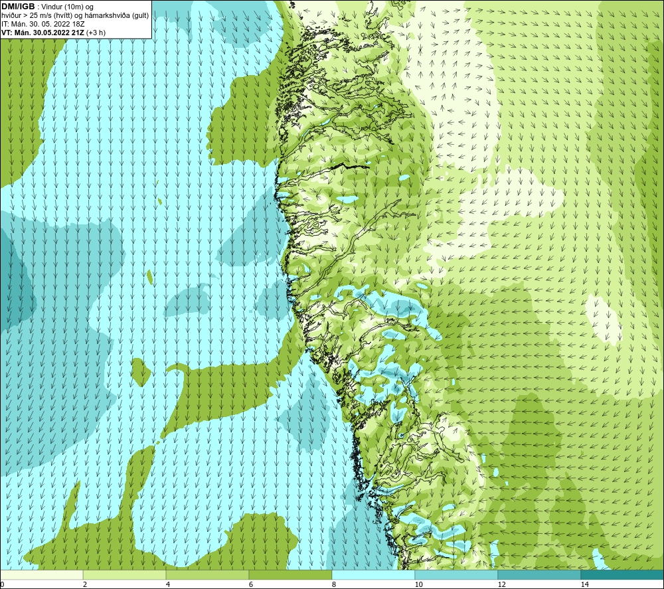Click the 2–4 m/s light green legend swatch
The width and height of the screenshot is (664, 589).
point(125,574)
